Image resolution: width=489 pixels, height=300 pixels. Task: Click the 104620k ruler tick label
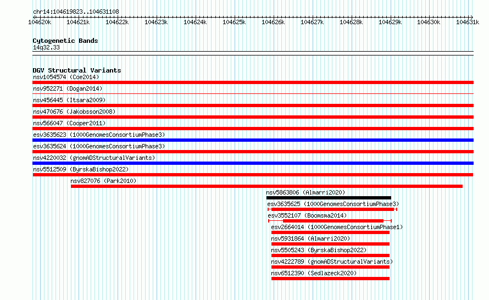tap(40, 22)
